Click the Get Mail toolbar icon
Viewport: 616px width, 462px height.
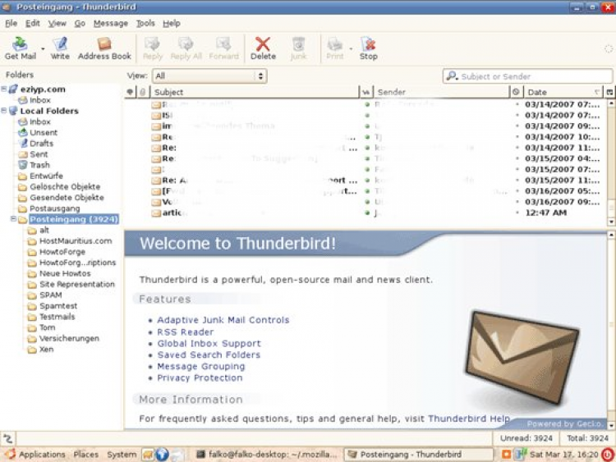[20, 48]
